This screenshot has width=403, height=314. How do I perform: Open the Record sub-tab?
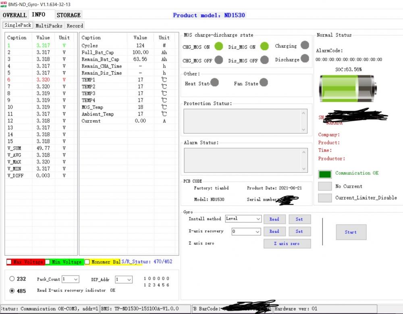coord(75,26)
